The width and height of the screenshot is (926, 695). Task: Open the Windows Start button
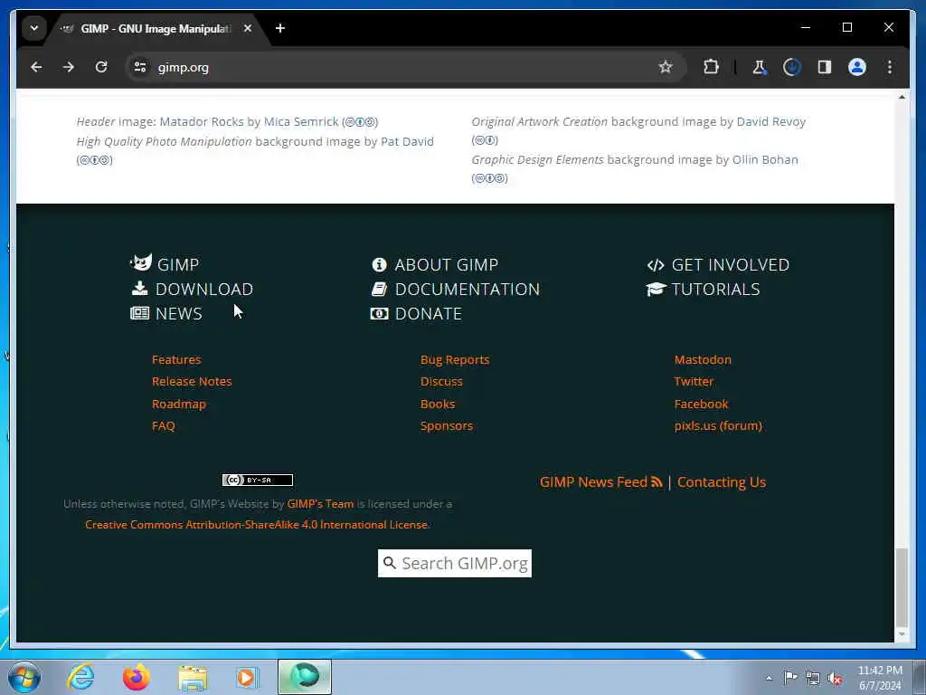[24, 677]
